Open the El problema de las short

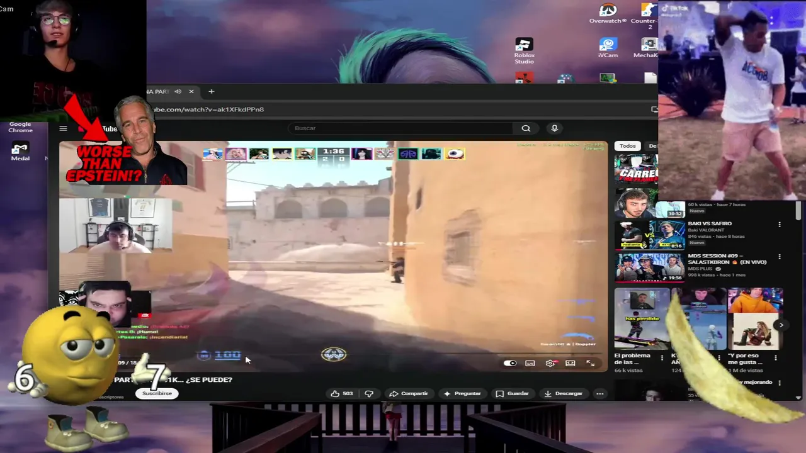642,318
